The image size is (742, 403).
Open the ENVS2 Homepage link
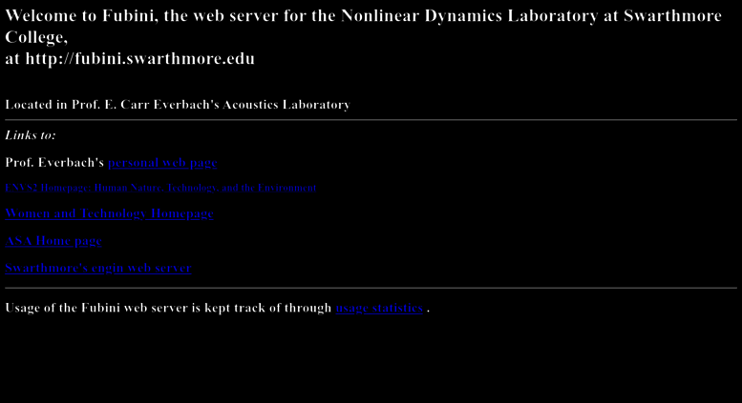[x=160, y=188]
